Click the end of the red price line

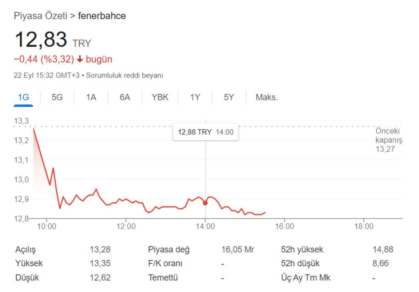[265, 213]
